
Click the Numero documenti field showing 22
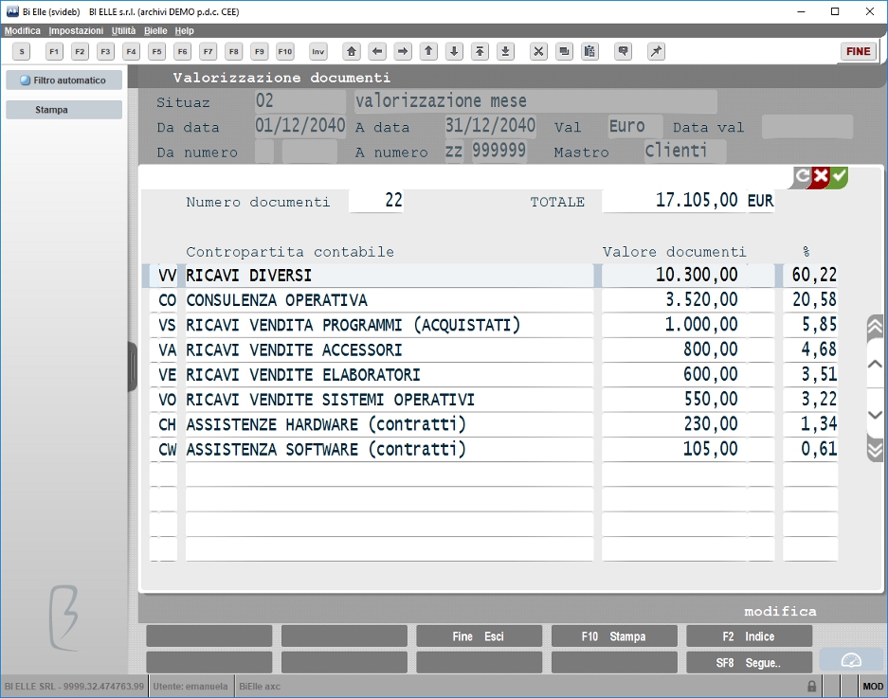[376, 201]
